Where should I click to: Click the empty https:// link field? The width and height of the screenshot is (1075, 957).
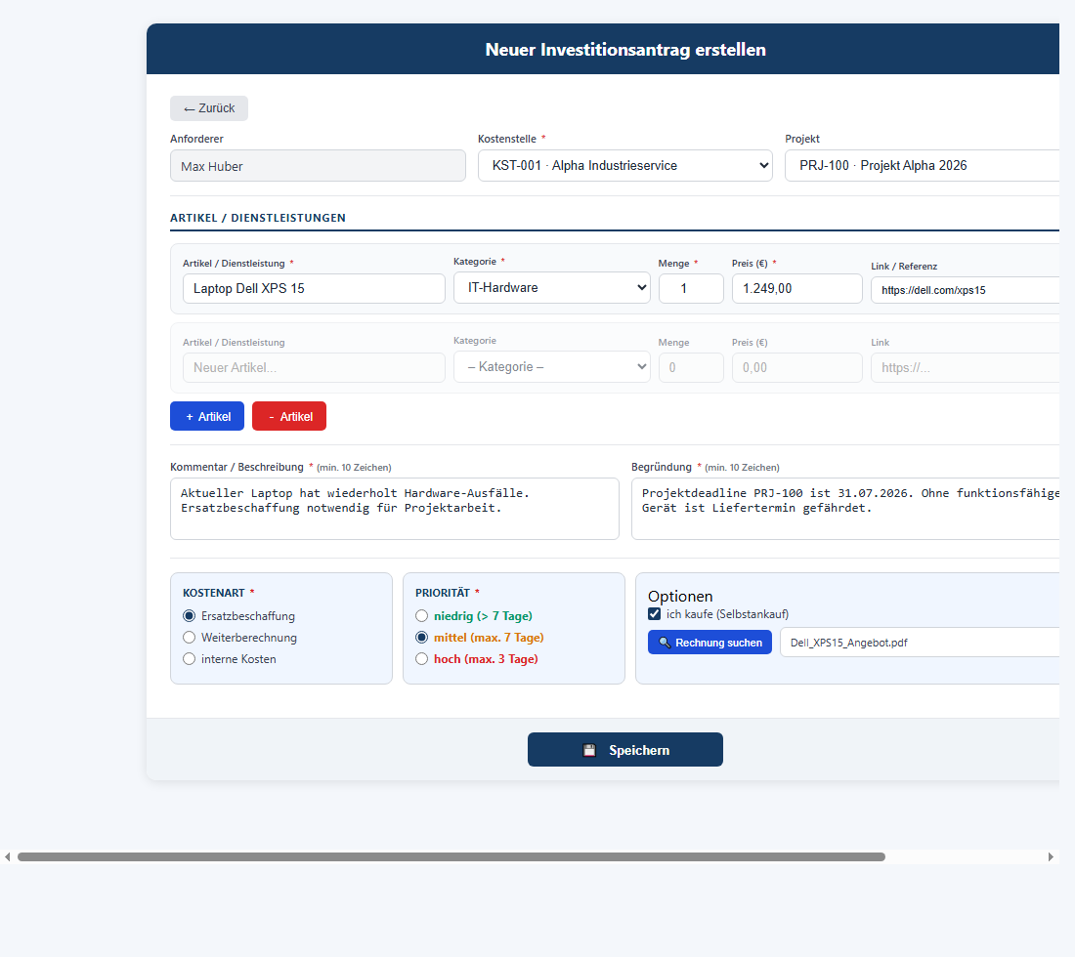pos(966,368)
